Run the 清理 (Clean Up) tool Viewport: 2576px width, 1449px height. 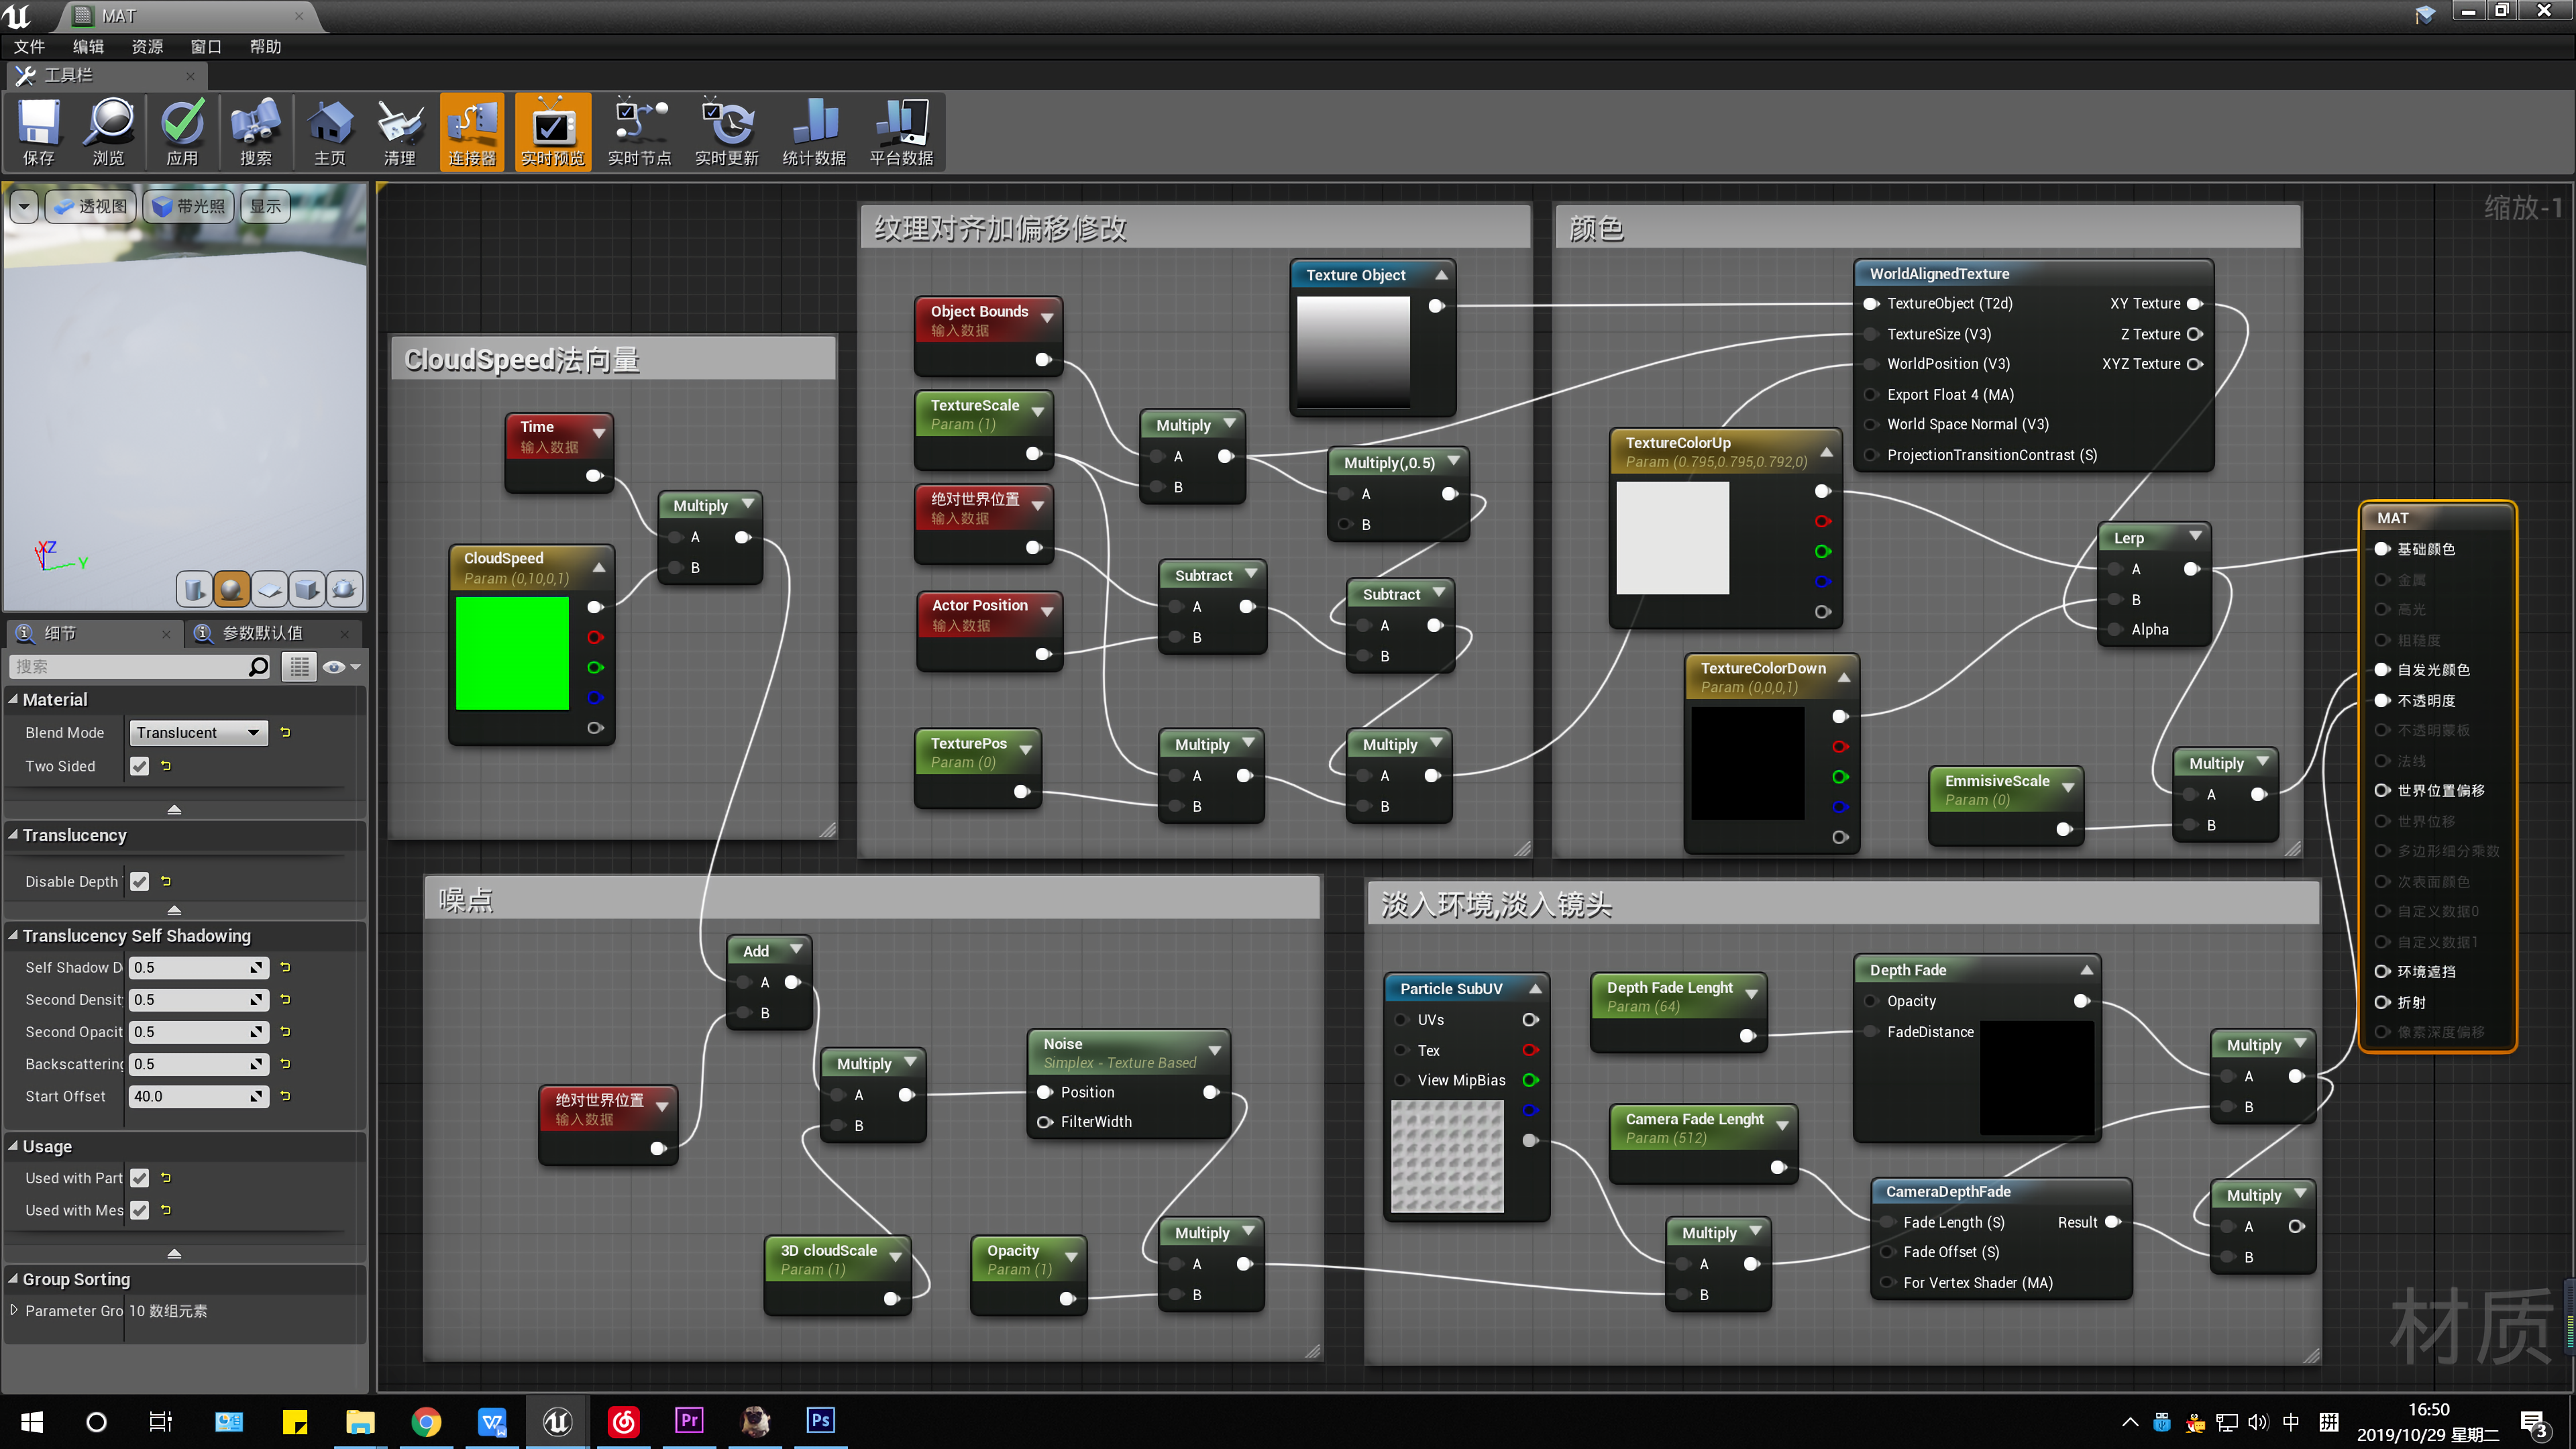400,132
